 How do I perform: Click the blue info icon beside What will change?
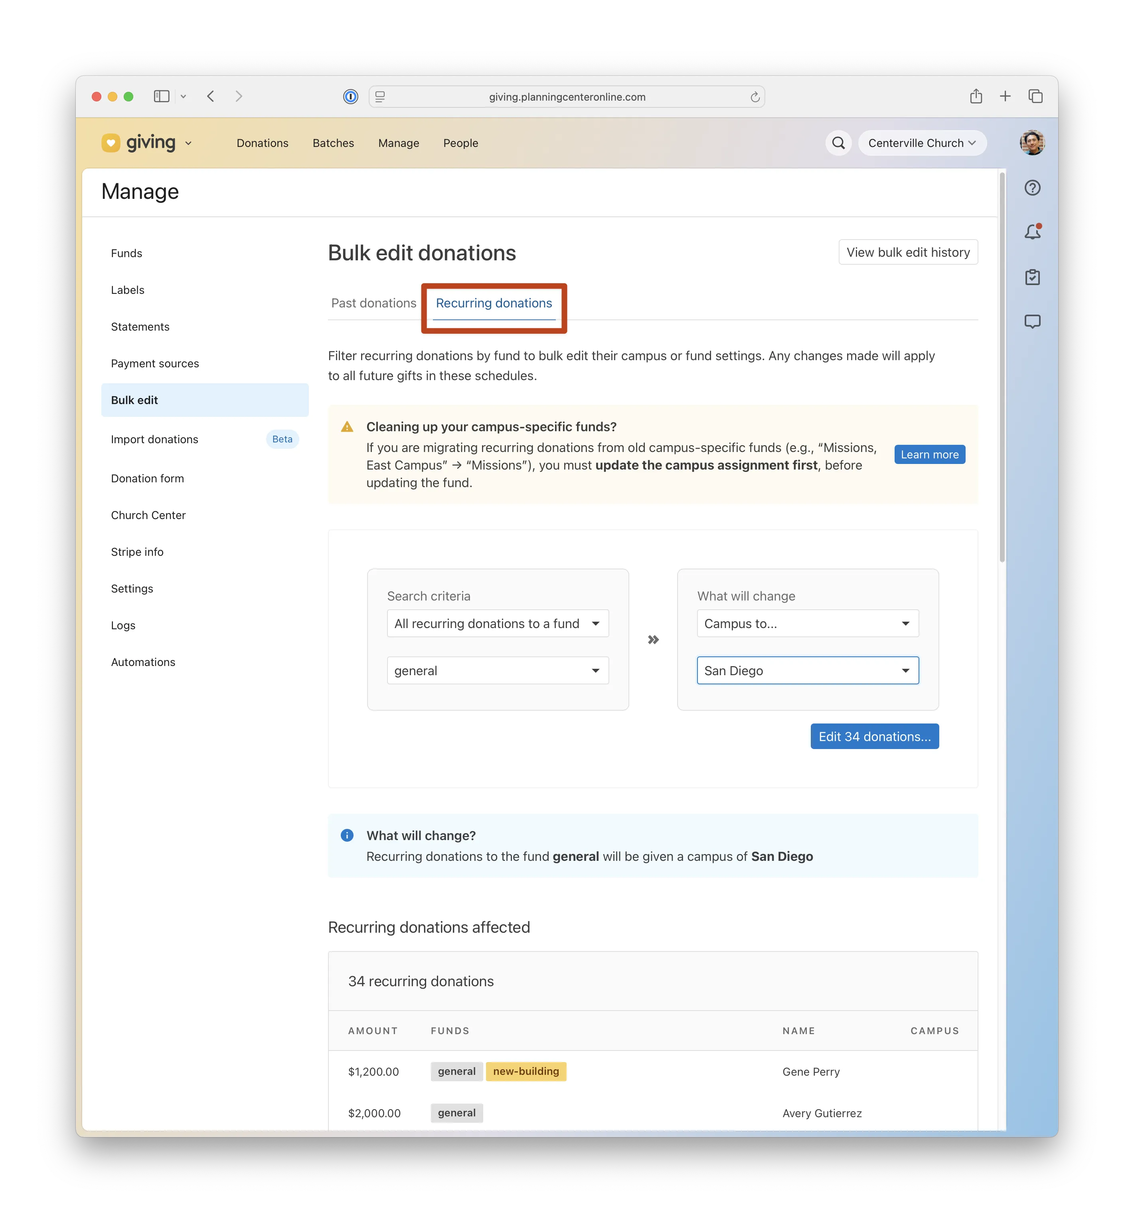click(x=347, y=835)
